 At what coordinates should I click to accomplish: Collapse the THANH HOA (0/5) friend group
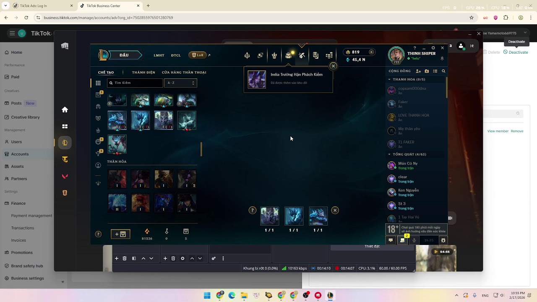389,79
